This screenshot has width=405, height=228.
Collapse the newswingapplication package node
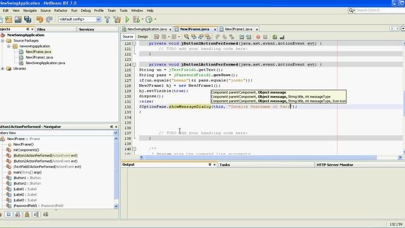(8, 46)
